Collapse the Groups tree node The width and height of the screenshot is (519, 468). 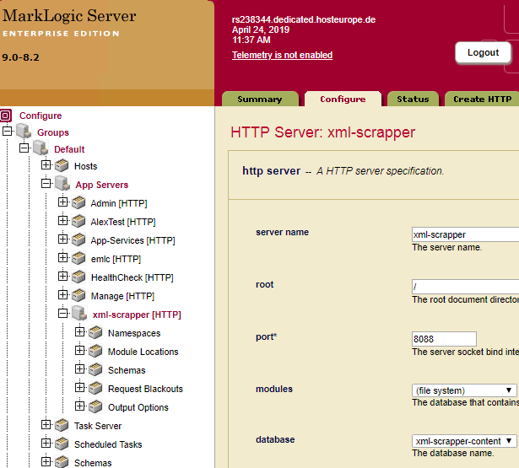(8, 131)
